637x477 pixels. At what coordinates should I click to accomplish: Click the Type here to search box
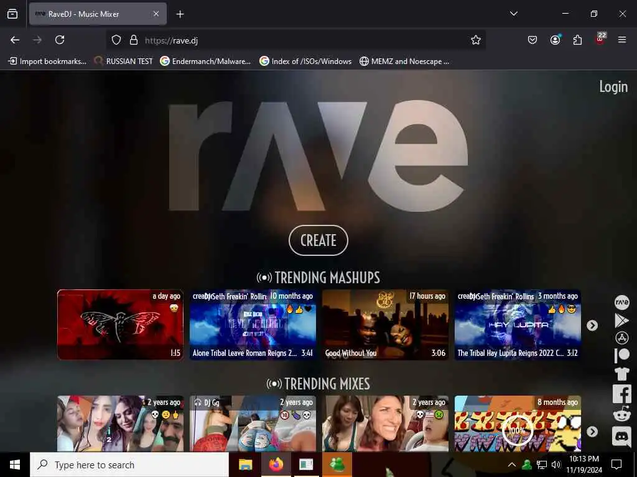point(129,465)
